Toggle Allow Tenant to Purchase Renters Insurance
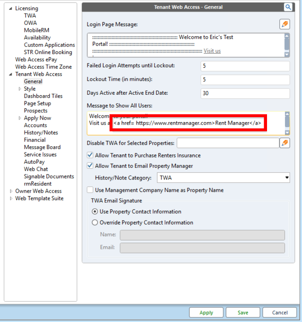This screenshot has width=302, height=322. point(90,155)
